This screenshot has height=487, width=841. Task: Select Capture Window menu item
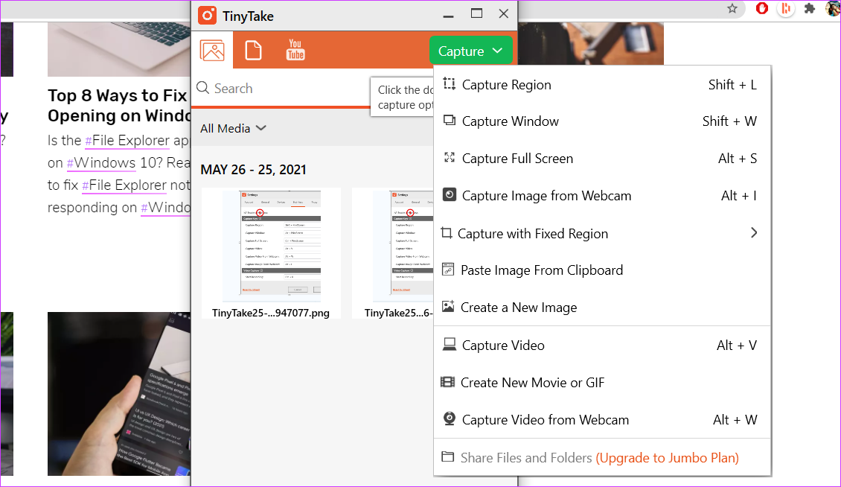click(602, 121)
